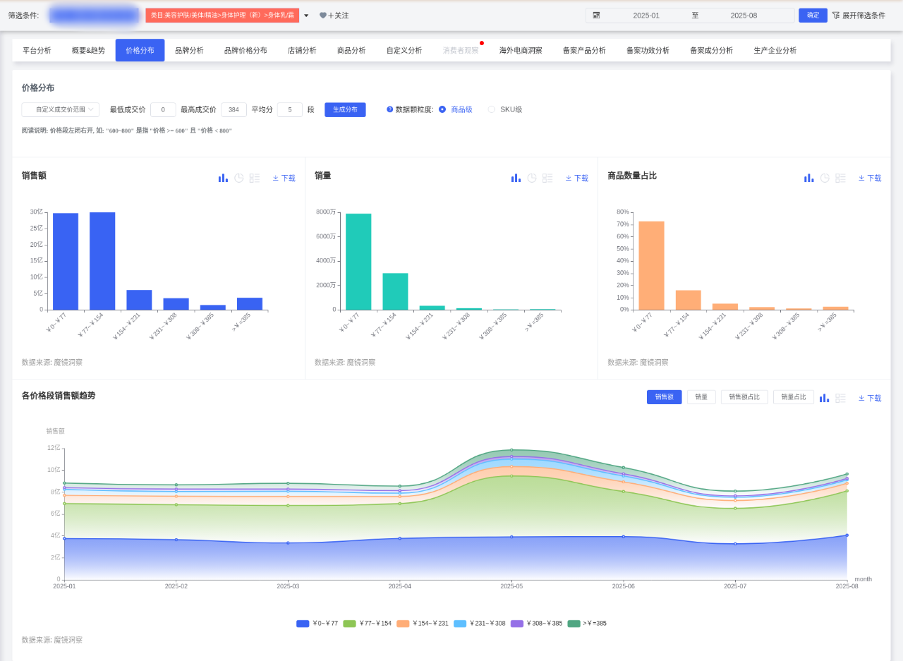Viewport: 903px width, 661px height.
Task: Select the SKU级 radio option
Action: (492, 109)
